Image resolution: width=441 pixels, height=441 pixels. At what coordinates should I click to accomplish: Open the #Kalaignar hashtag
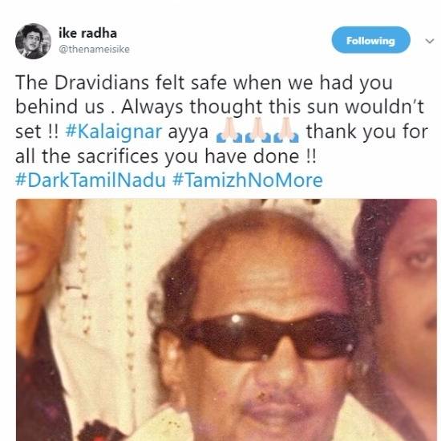tap(114, 132)
